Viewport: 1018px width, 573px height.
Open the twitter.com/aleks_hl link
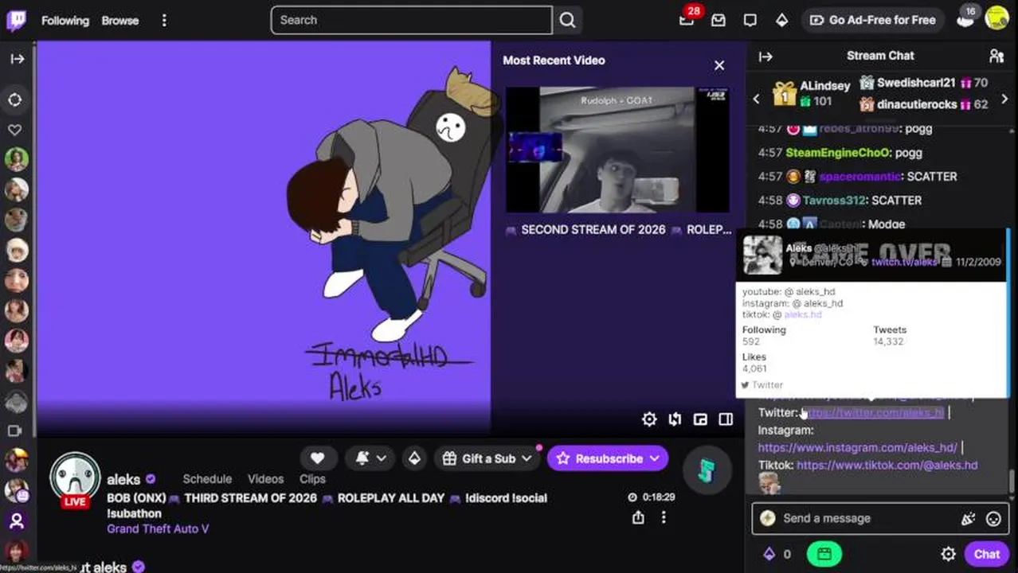(x=873, y=412)
